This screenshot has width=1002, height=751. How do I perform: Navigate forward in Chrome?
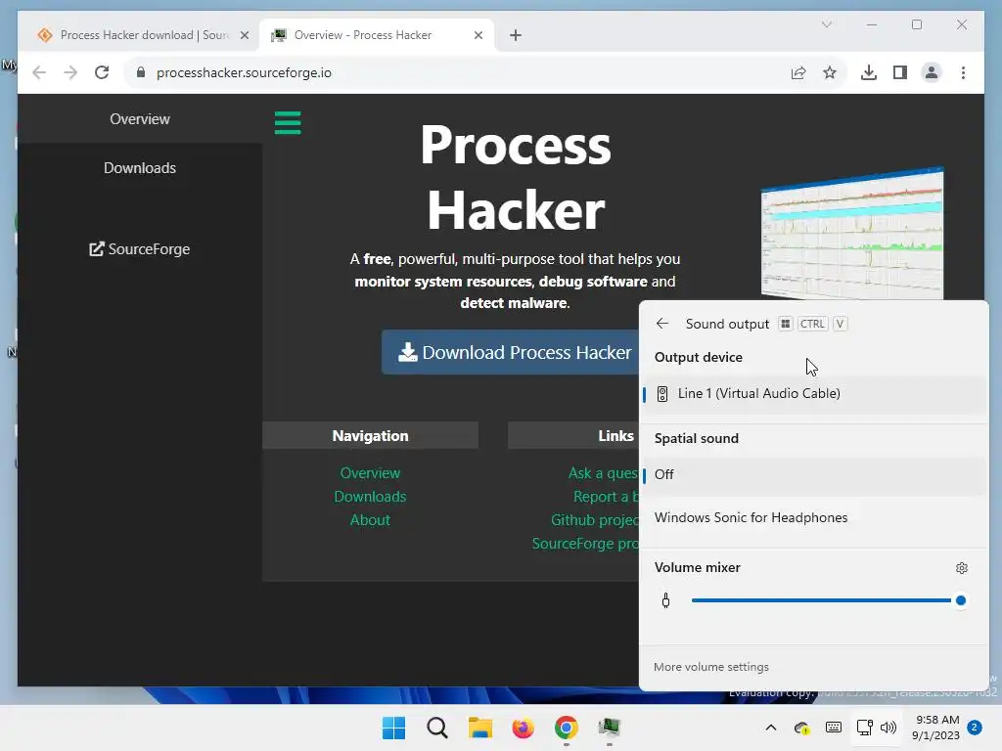pos(70,72)
